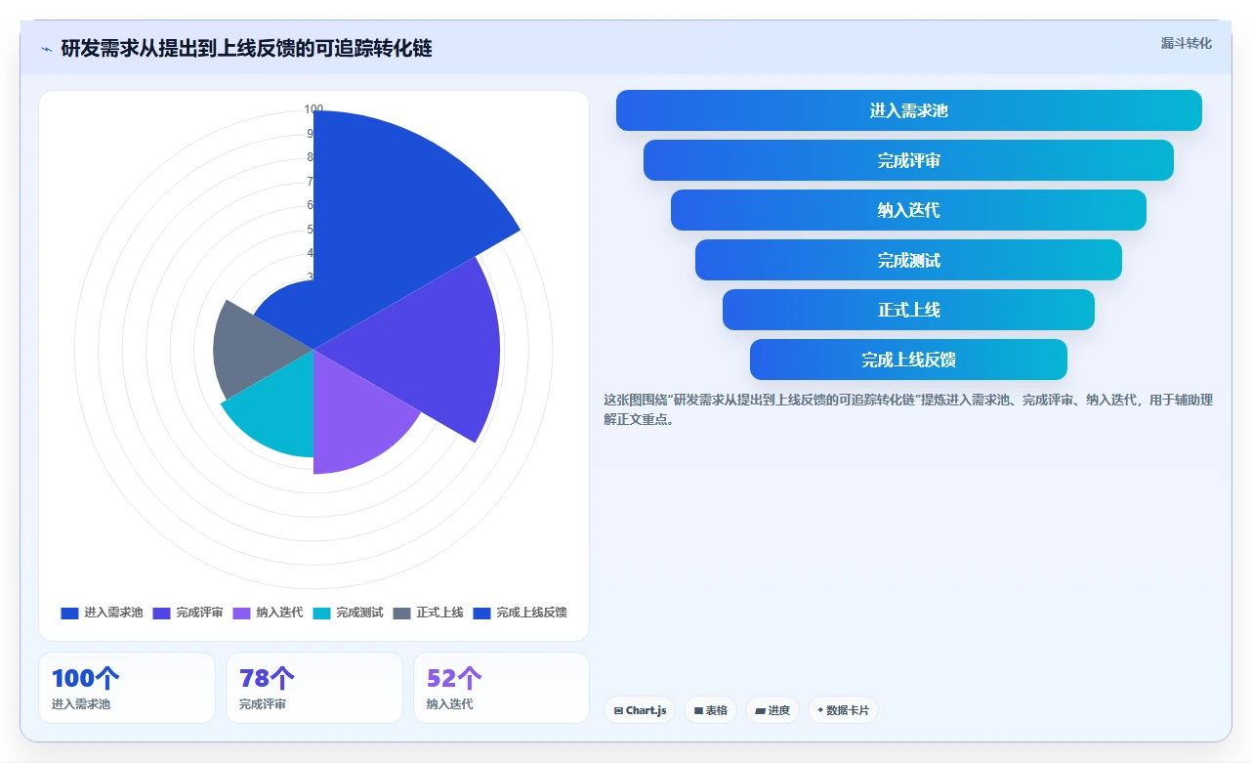Click the 正式上线 funnel bar
1252x763 pixels.
[x=909, y=310]
